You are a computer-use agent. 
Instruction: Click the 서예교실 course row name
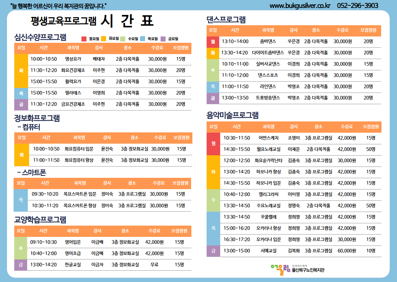tap(268, 251)
